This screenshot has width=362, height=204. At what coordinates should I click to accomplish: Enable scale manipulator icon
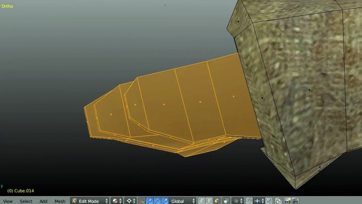pyautogui.click(x=165, y=201)
